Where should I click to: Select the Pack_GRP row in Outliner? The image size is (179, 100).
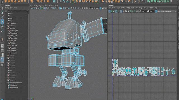(x=13, y=41)
